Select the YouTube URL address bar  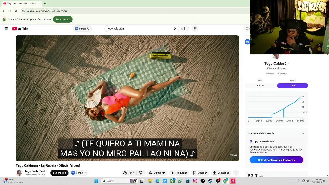point(47,11)
